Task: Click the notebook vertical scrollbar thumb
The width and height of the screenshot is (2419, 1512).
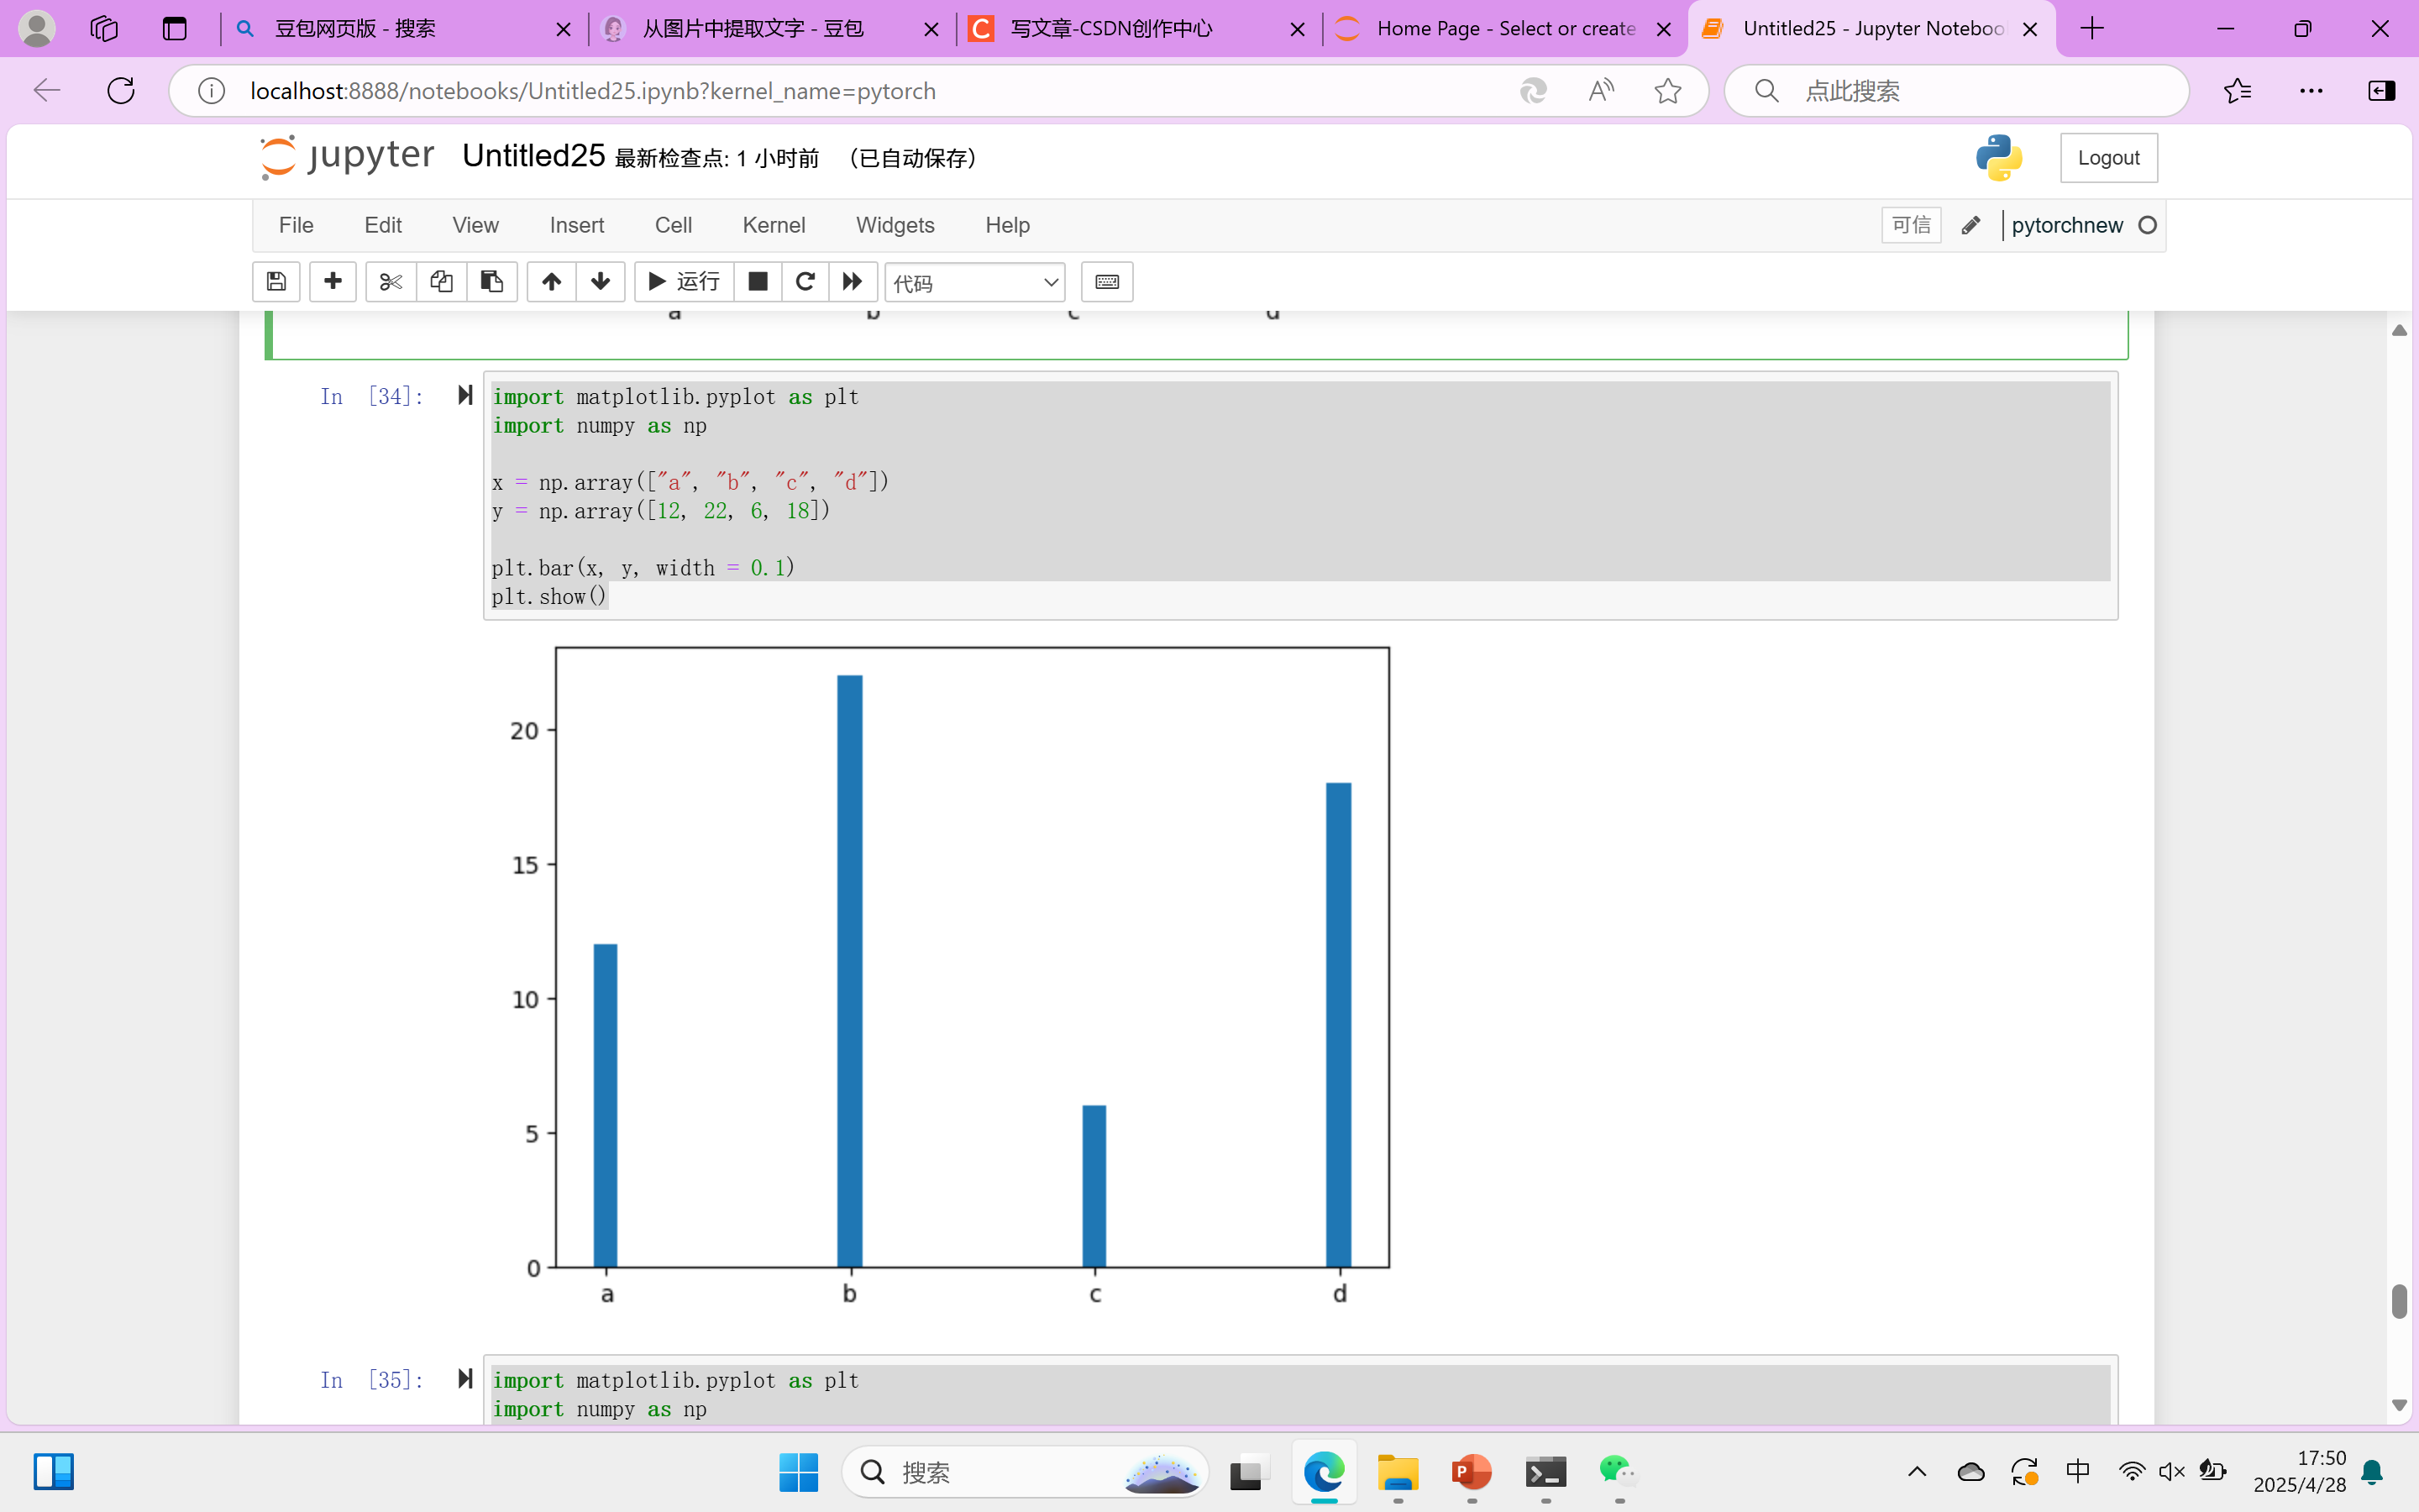Action: point(2399,1302)
